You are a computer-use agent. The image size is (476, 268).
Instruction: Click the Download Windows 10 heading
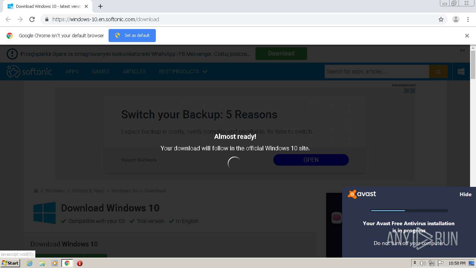point(110,208)
